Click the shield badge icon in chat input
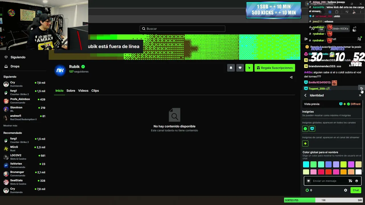 (309, 181)
